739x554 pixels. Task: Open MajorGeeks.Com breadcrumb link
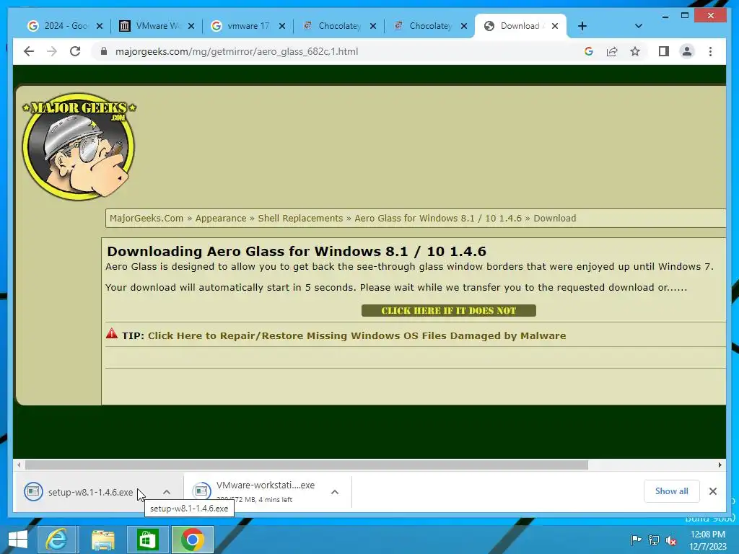coord(146,218)
